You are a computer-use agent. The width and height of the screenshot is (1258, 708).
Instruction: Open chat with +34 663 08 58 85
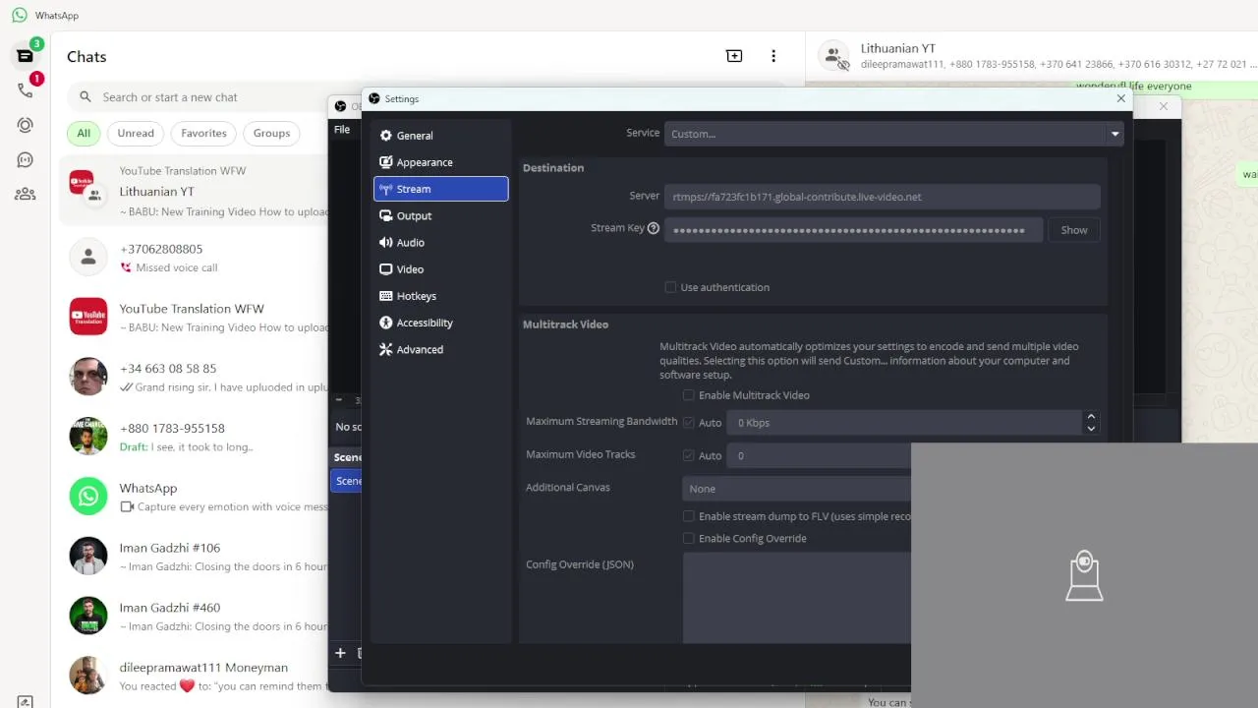pos(195,377)
